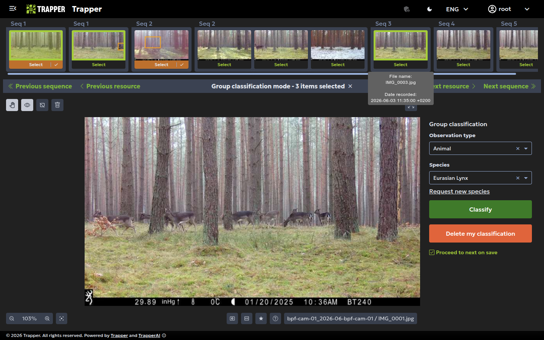Image resolution: width=544 pixels, height=340 pixels.
Task: Open Species dropdown arrow
Action: (526, 178)
